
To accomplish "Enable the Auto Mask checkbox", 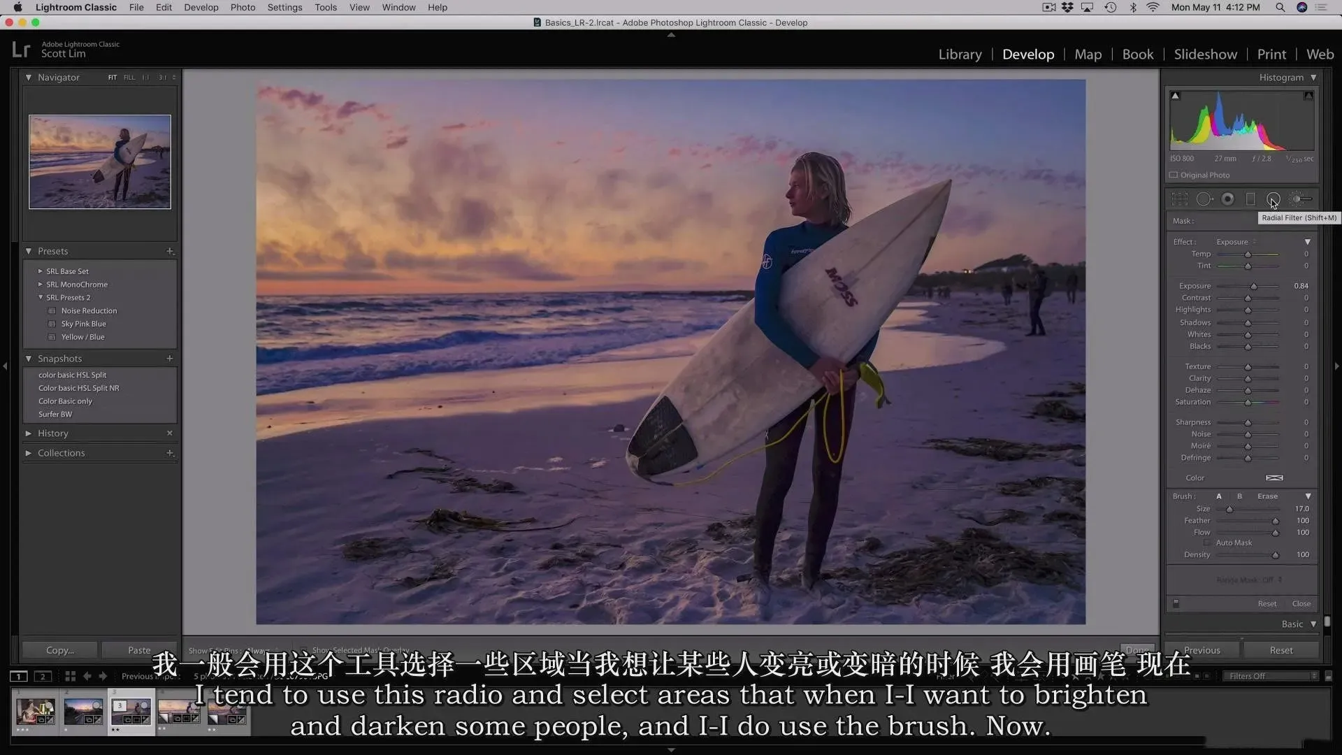I will (x=1206, y=543).
